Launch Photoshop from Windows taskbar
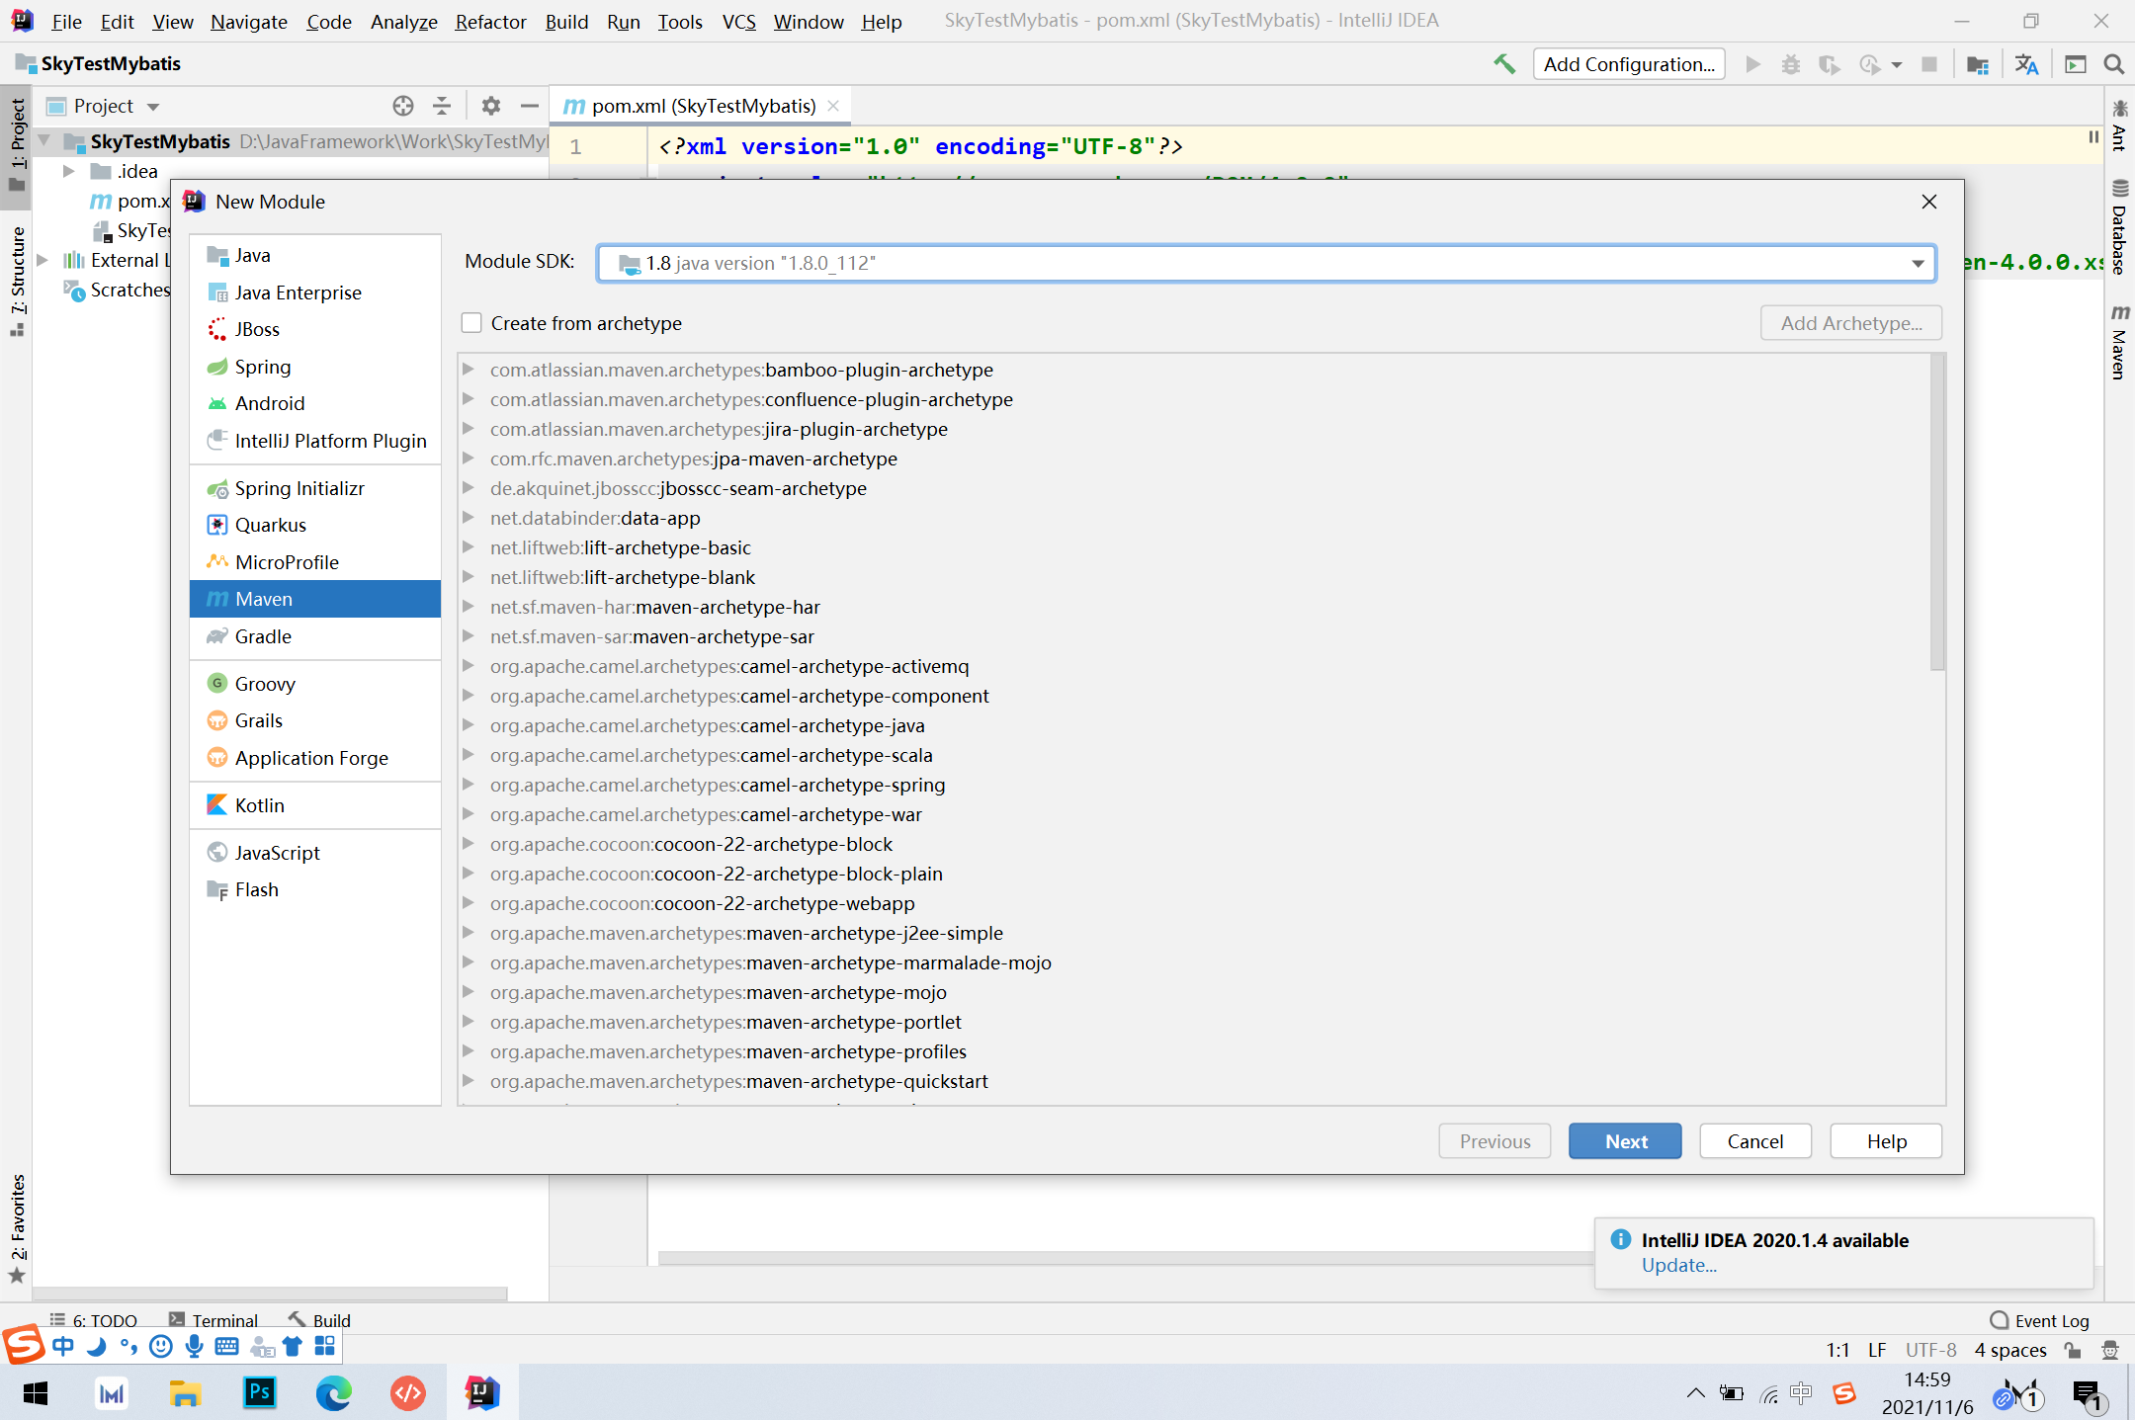The width and height of the screenshot is (2135, 1420). [259, 1393]
